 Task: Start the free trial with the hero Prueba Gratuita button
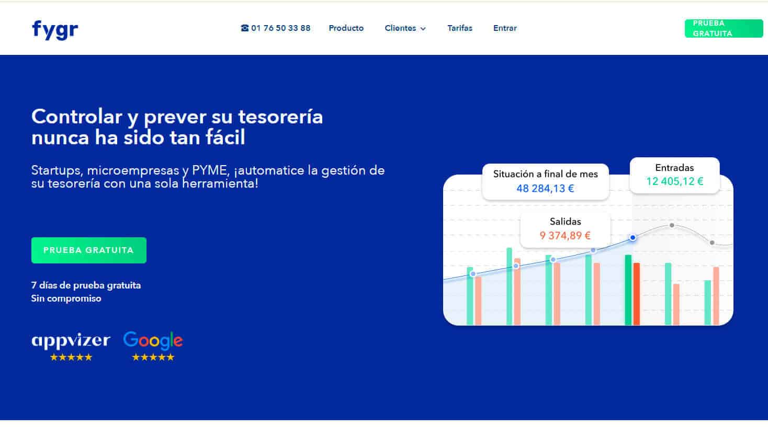coord(89,250)
